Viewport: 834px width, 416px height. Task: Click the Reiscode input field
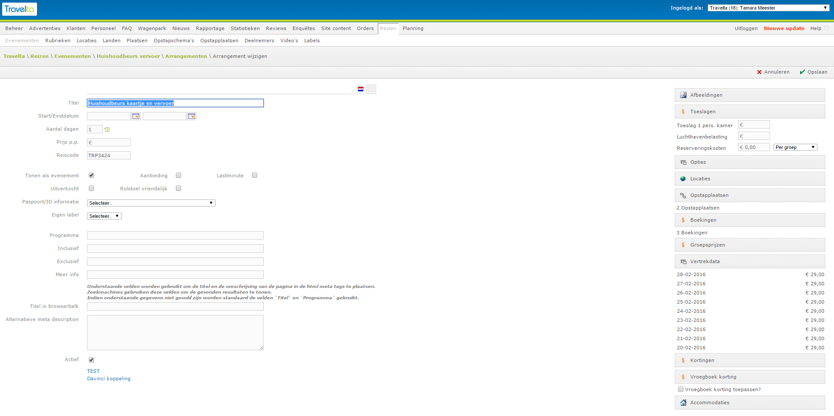tap(109, 156)
